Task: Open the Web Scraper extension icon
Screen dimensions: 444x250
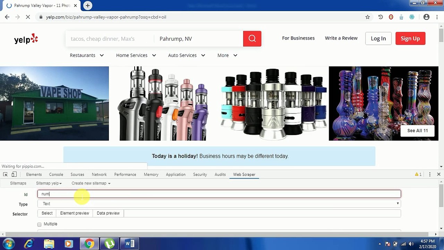Action: click(x=401, y=17)
